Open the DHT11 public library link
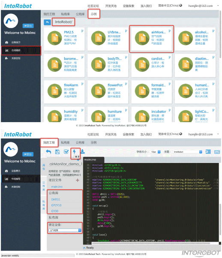 (x=56, y=200)
